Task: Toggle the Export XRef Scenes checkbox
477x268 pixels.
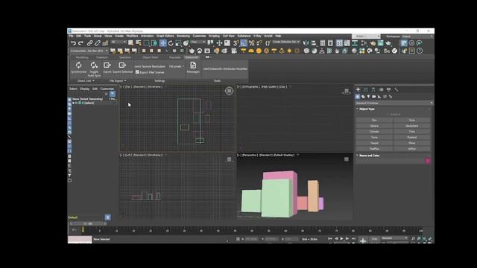Action: pos(137,72)
